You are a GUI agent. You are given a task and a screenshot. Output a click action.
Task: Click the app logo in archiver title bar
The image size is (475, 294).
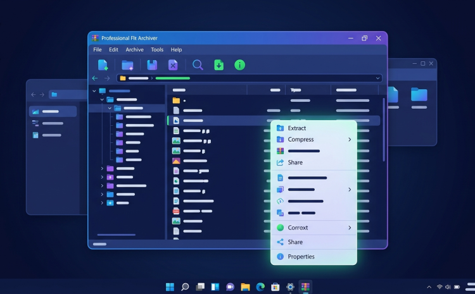95,38
